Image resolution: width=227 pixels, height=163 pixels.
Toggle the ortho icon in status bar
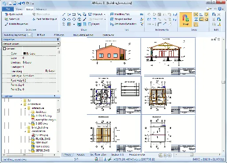[105, 159]
